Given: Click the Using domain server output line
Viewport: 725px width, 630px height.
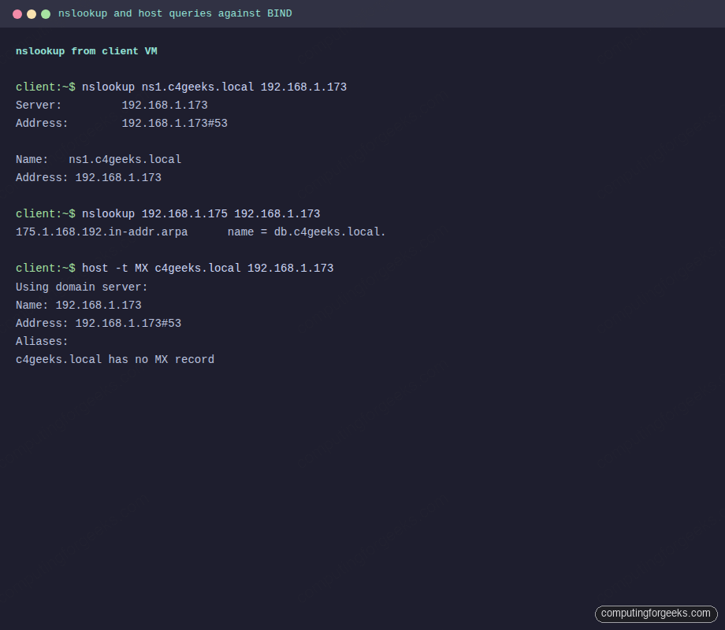Looking at the screenshot, I should click(x=81, y=287).
